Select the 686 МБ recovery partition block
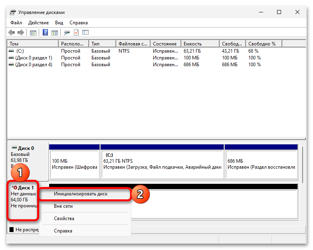Viewport: 313px width, 250px height. [261, 161]
